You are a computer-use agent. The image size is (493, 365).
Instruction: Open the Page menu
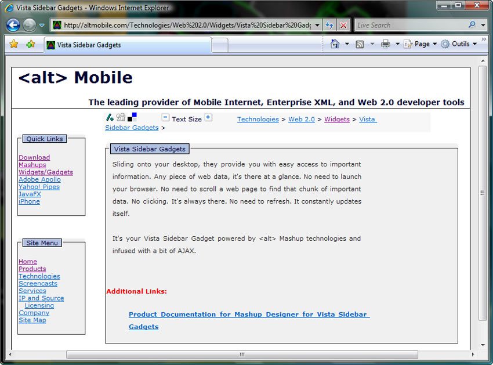coord(420,44)
